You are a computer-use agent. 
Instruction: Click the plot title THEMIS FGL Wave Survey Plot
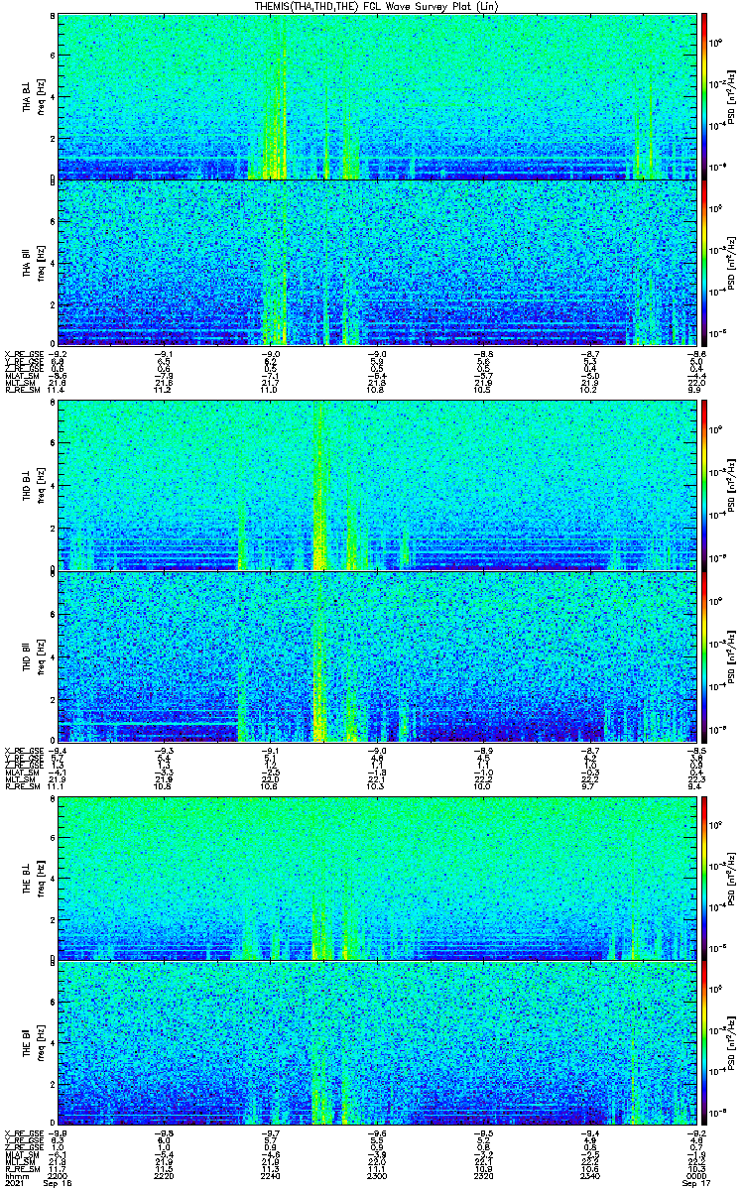click(x=377, y=7)
